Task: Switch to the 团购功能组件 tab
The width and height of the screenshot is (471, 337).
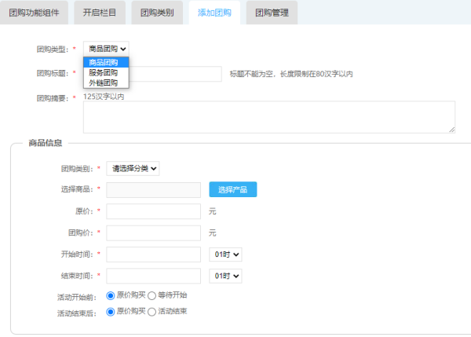Action: [x=34, y=13]
